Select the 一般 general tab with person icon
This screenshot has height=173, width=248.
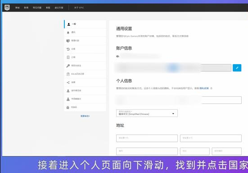click(85, 24)
